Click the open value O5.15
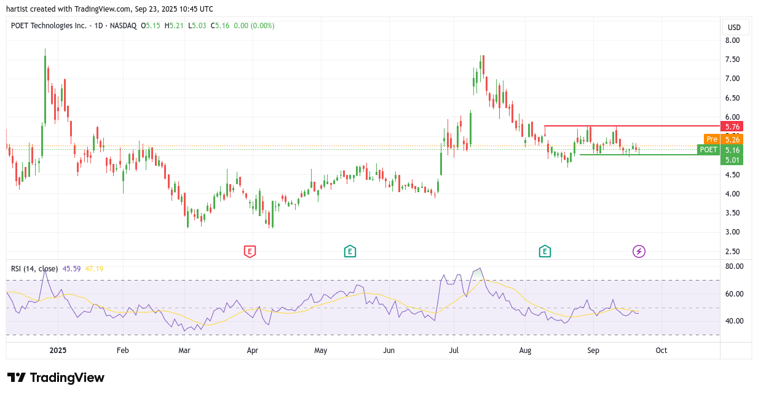The height and width of the screenshot is (396, 758). [151, 26]
